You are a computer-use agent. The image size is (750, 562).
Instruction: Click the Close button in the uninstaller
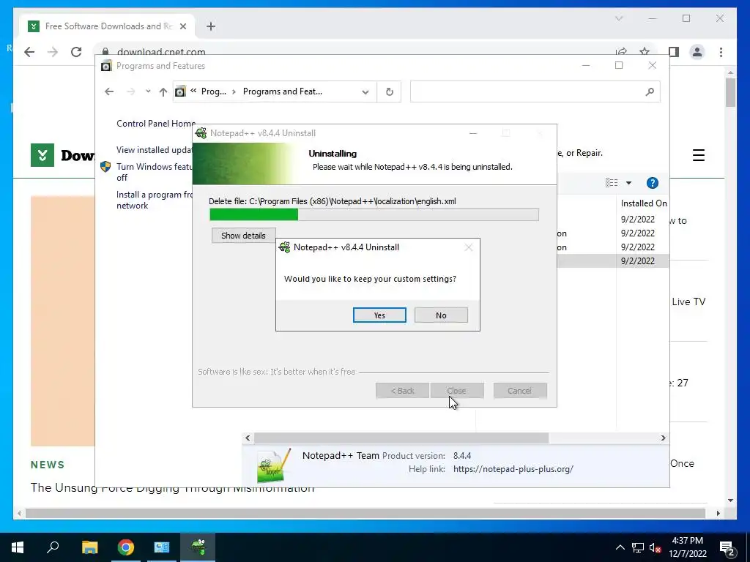point(457,391)
